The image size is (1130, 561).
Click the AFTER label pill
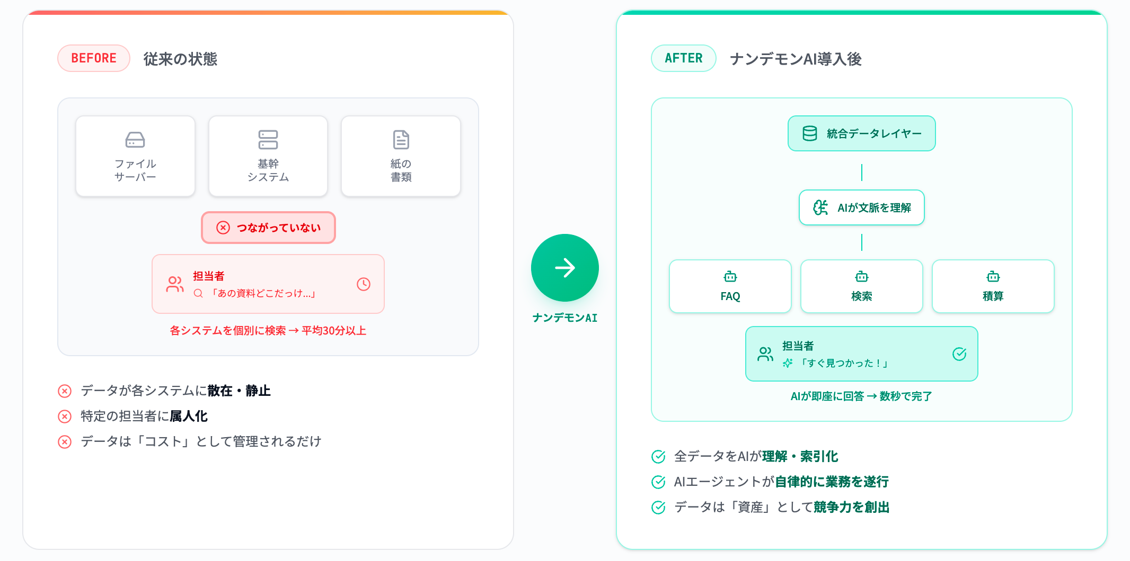pos(684,58)
